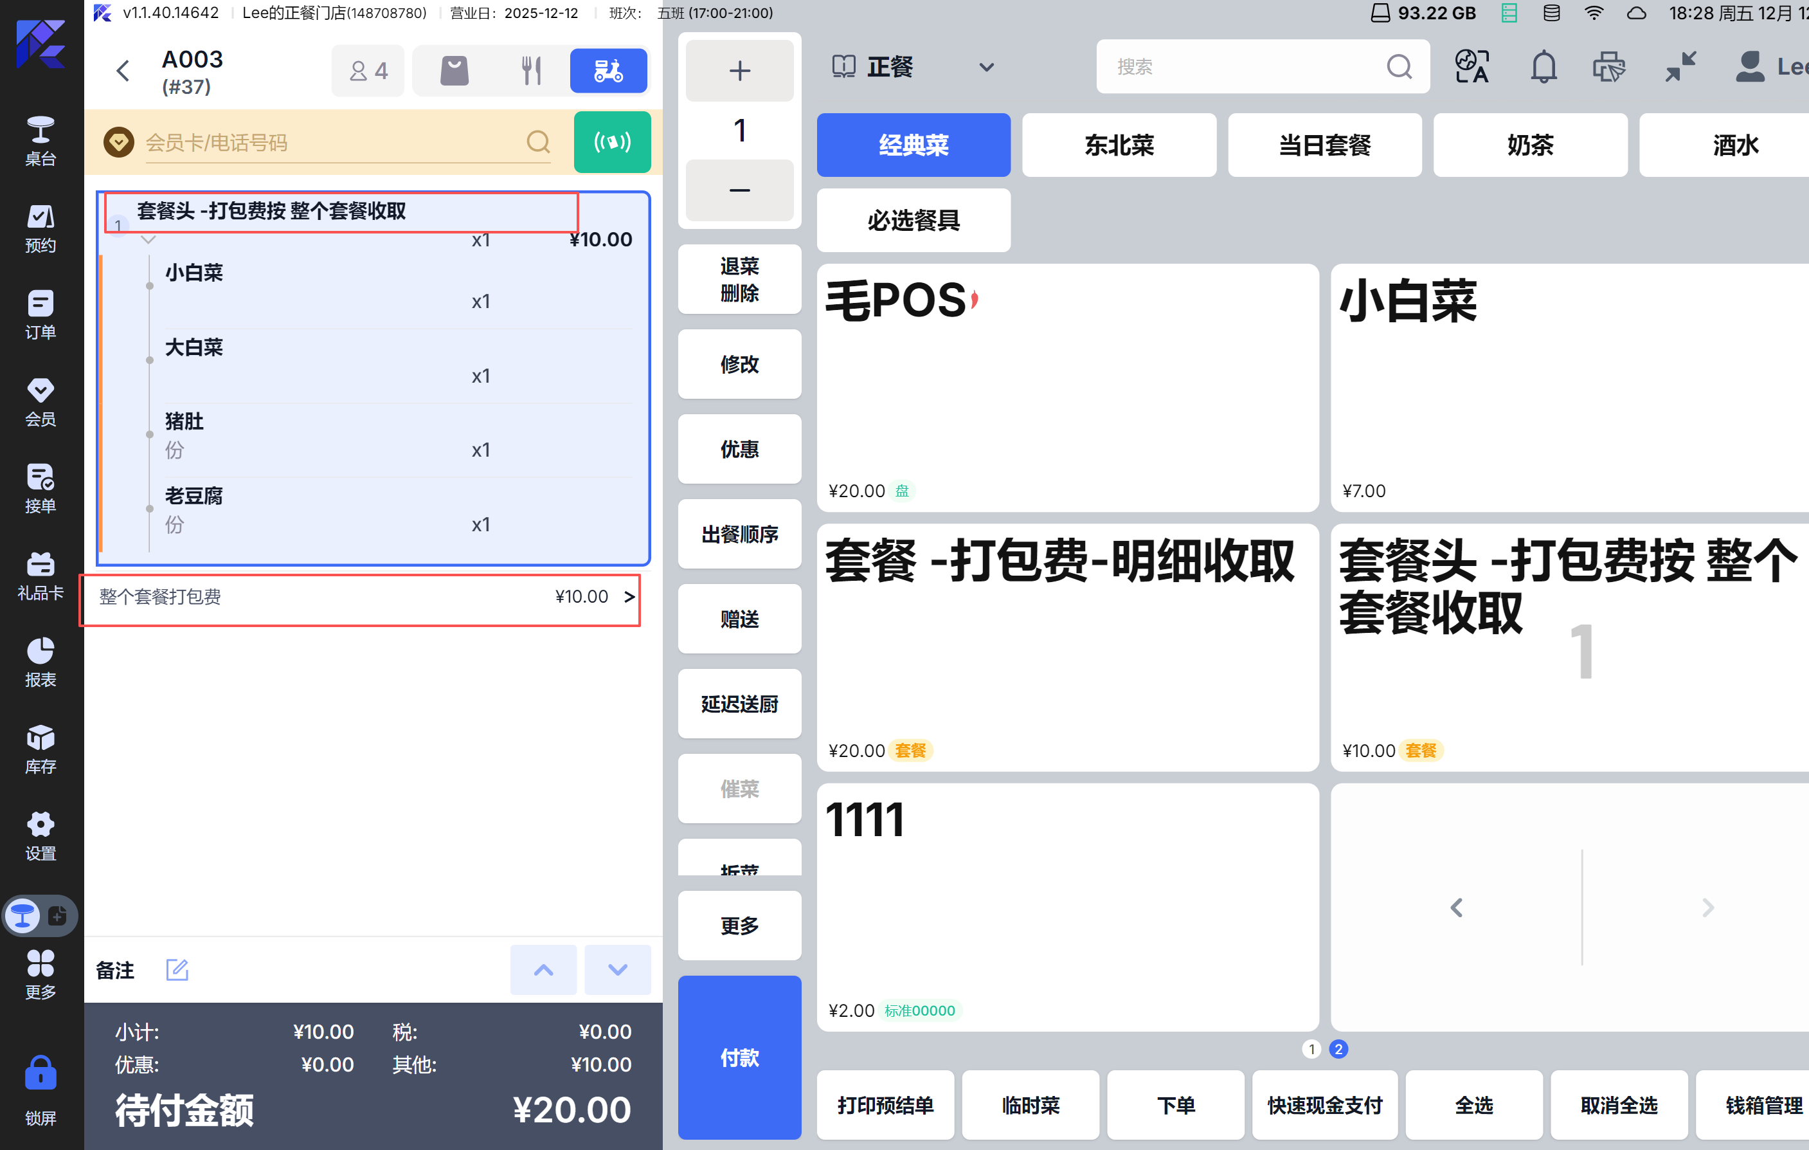Click the translate language icon
The width and height of the screenshot is (1809, 1150).
point(1471,67)
